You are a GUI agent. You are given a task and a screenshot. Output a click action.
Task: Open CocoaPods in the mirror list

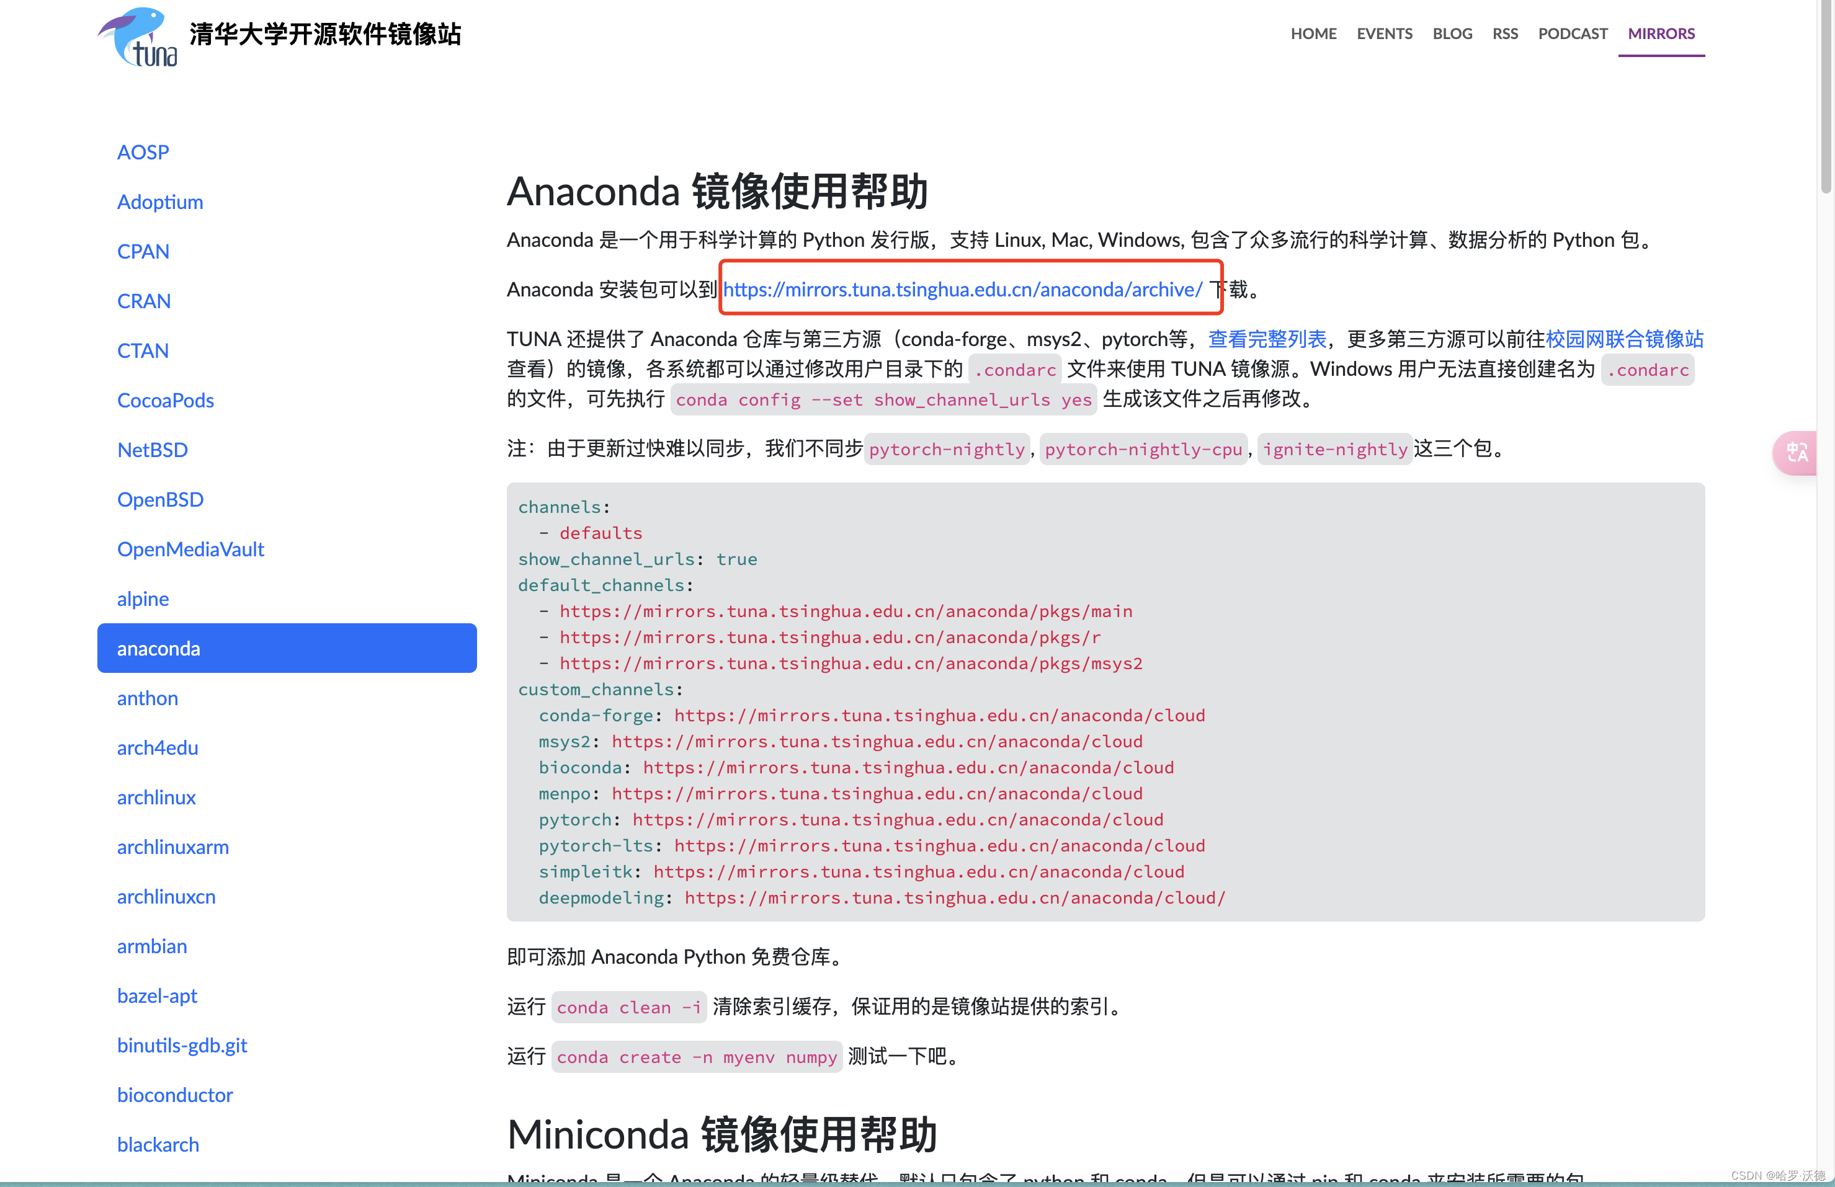(165, 400)
